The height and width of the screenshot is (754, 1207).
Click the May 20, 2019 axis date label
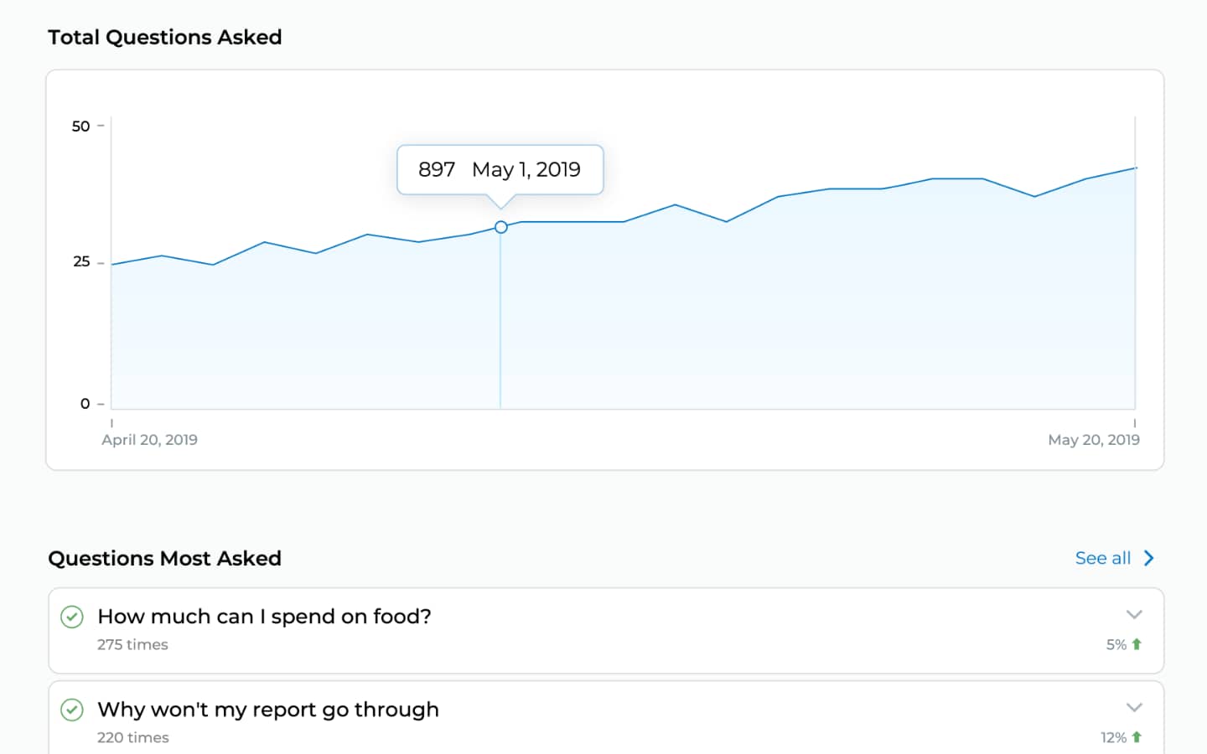coord(1093,440)
